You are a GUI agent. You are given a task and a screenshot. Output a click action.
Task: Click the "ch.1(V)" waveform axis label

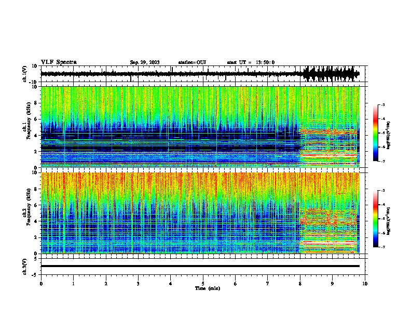[x=25, y=74]
